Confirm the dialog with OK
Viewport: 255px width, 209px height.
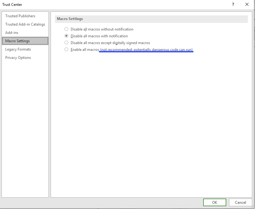coord(215,203)
